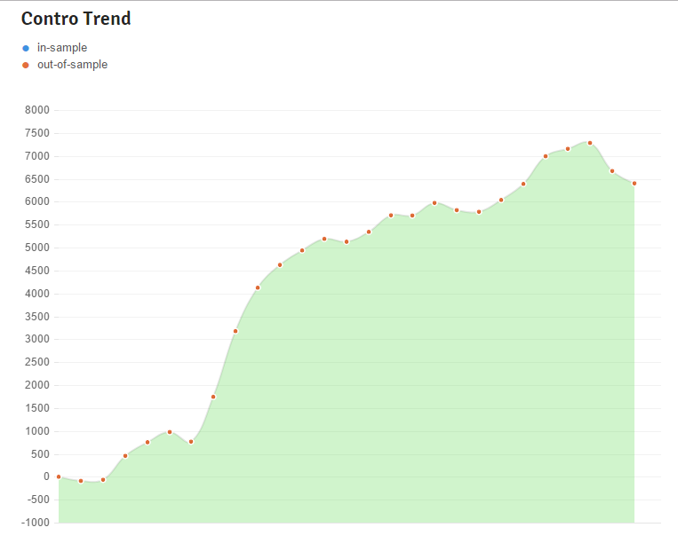Viewport: 678px width, 551px height.
Task: Select the local peak data point at 1000
Action: (x=170, y=432)
